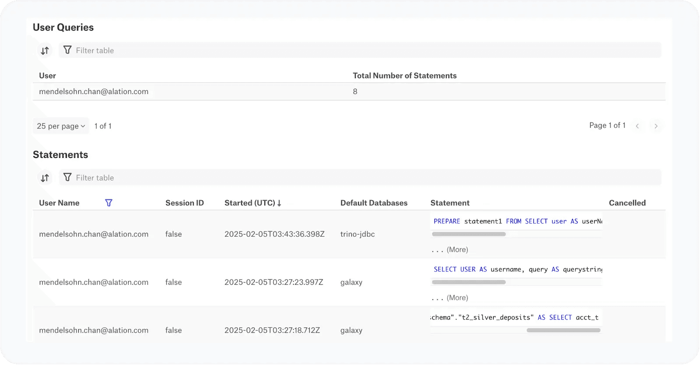The height and width of the screenshot is (365, 700).
Task: Click the funnel icon in Statements filter bar
Action: 67,177
